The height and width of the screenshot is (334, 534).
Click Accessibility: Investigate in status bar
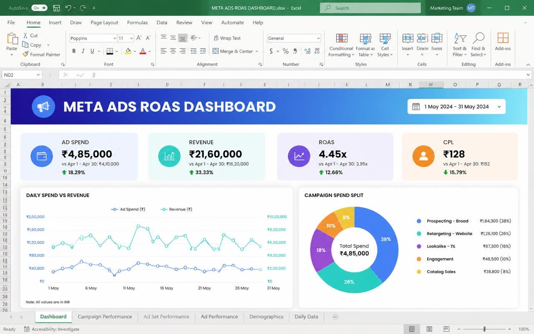tap(52, 329)
